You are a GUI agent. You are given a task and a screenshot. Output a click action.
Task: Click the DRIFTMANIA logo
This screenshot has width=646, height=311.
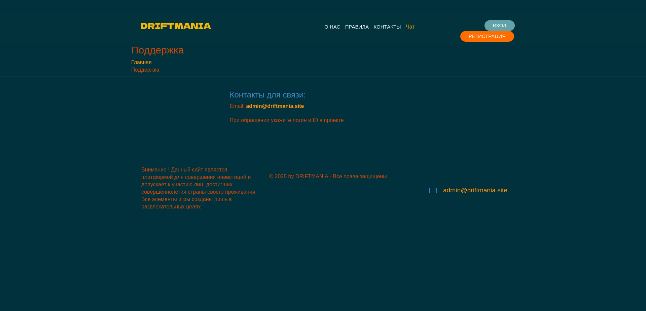pos(176,26)
